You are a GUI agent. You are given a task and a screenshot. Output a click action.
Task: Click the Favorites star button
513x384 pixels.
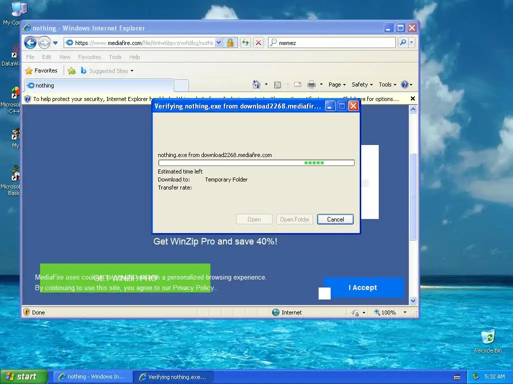pos(41,70)
